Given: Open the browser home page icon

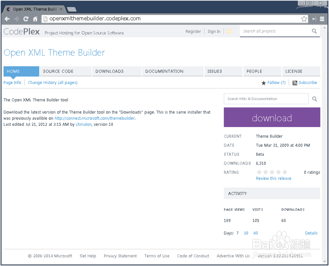Looking at the screenshot, I should [x=35, y=19].
